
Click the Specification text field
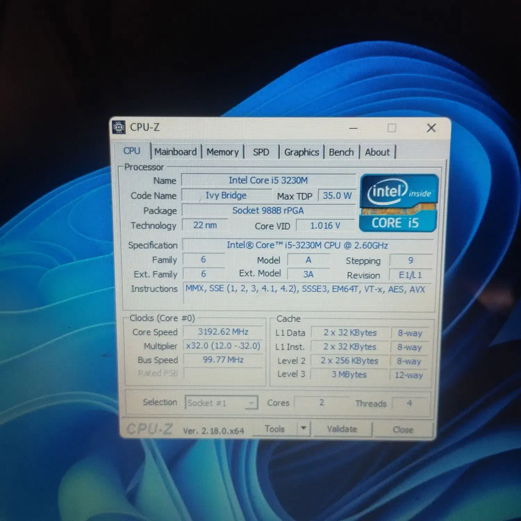(x=307, y=245)
